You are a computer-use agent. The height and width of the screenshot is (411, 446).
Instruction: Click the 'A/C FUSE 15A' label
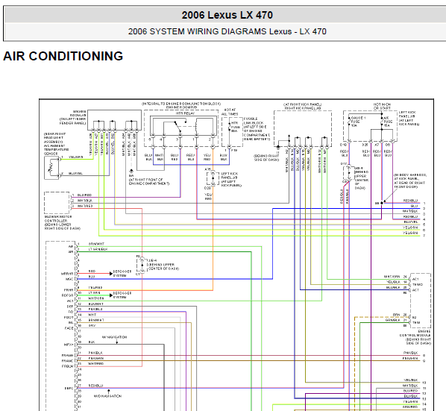pos(388,122)
